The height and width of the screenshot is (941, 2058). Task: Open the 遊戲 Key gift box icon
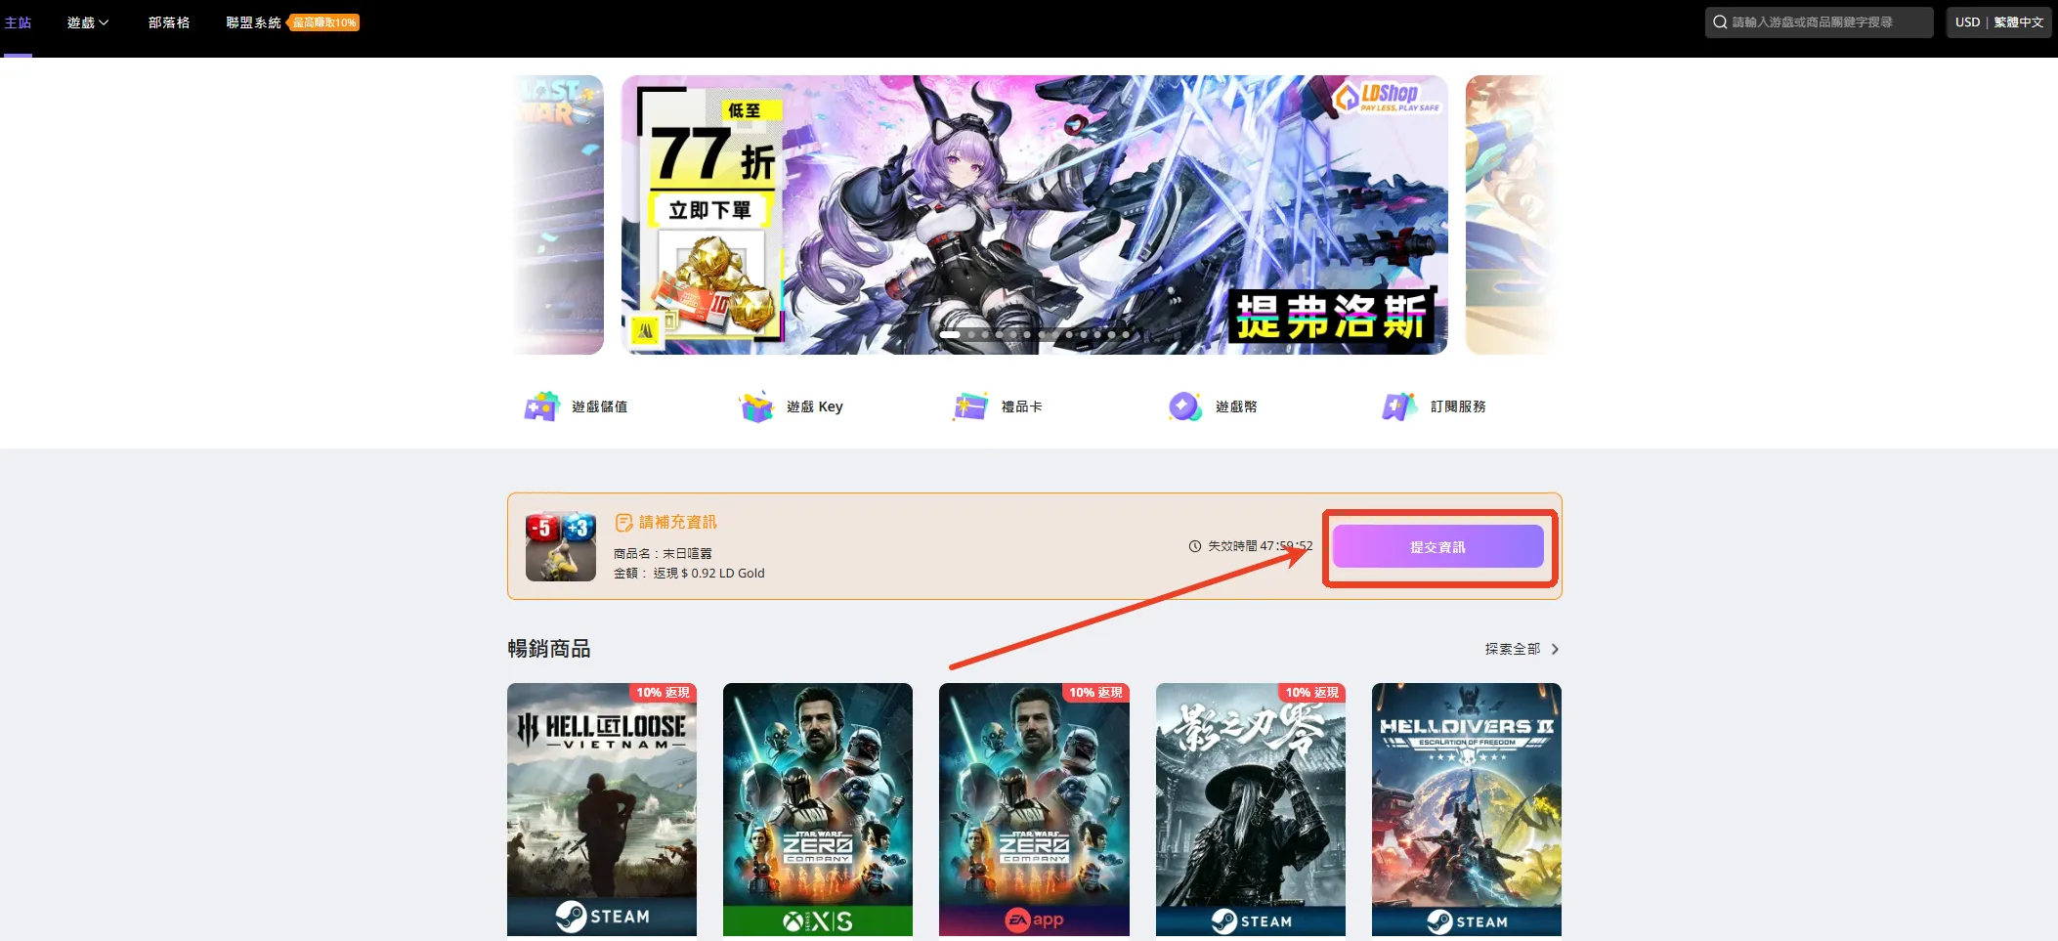pyautogui.click(x=756, y=406)
